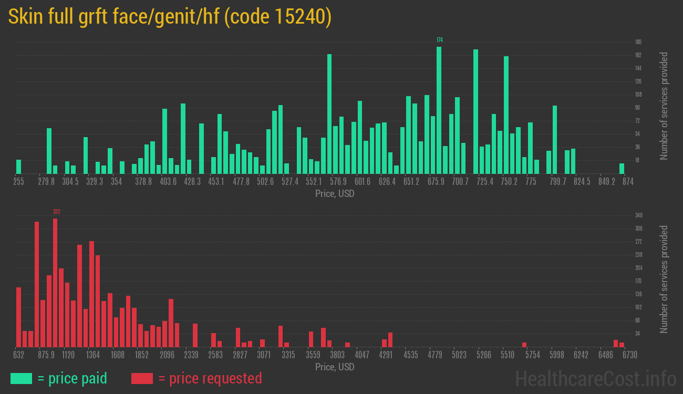Select the leftmost green bar at 255
Screen dimensions: 683x394
tap(19, 167)
